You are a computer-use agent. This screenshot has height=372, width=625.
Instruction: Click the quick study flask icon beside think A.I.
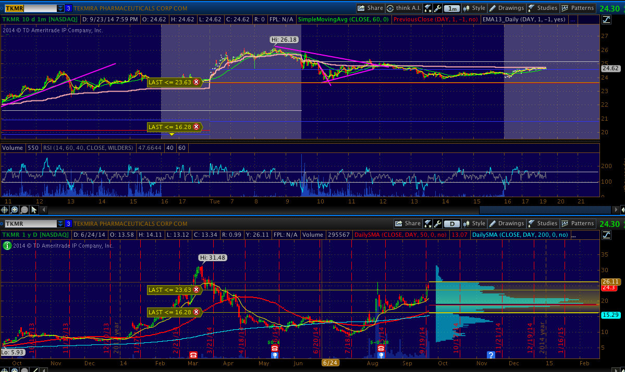(427, 8)
